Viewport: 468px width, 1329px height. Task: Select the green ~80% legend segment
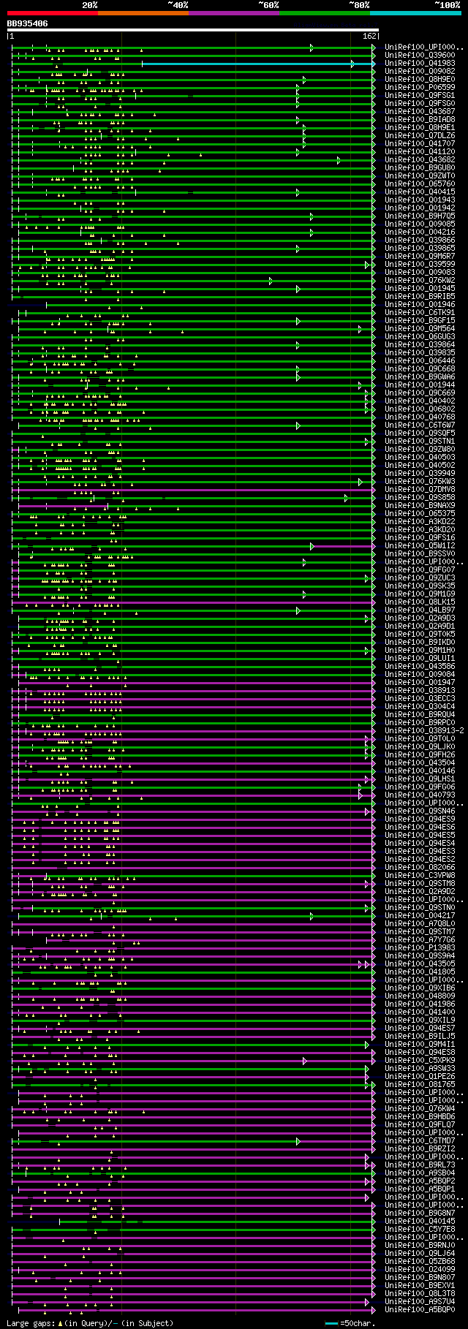coord(324,13)
